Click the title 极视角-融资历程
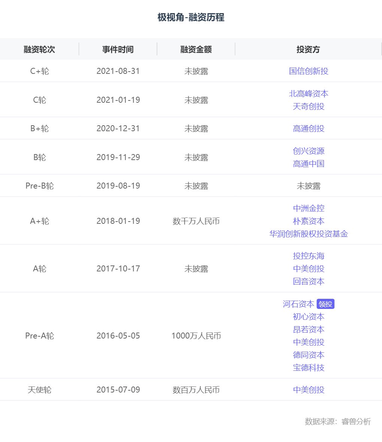This screenshot has height=442, width=382. pos(191,17)
